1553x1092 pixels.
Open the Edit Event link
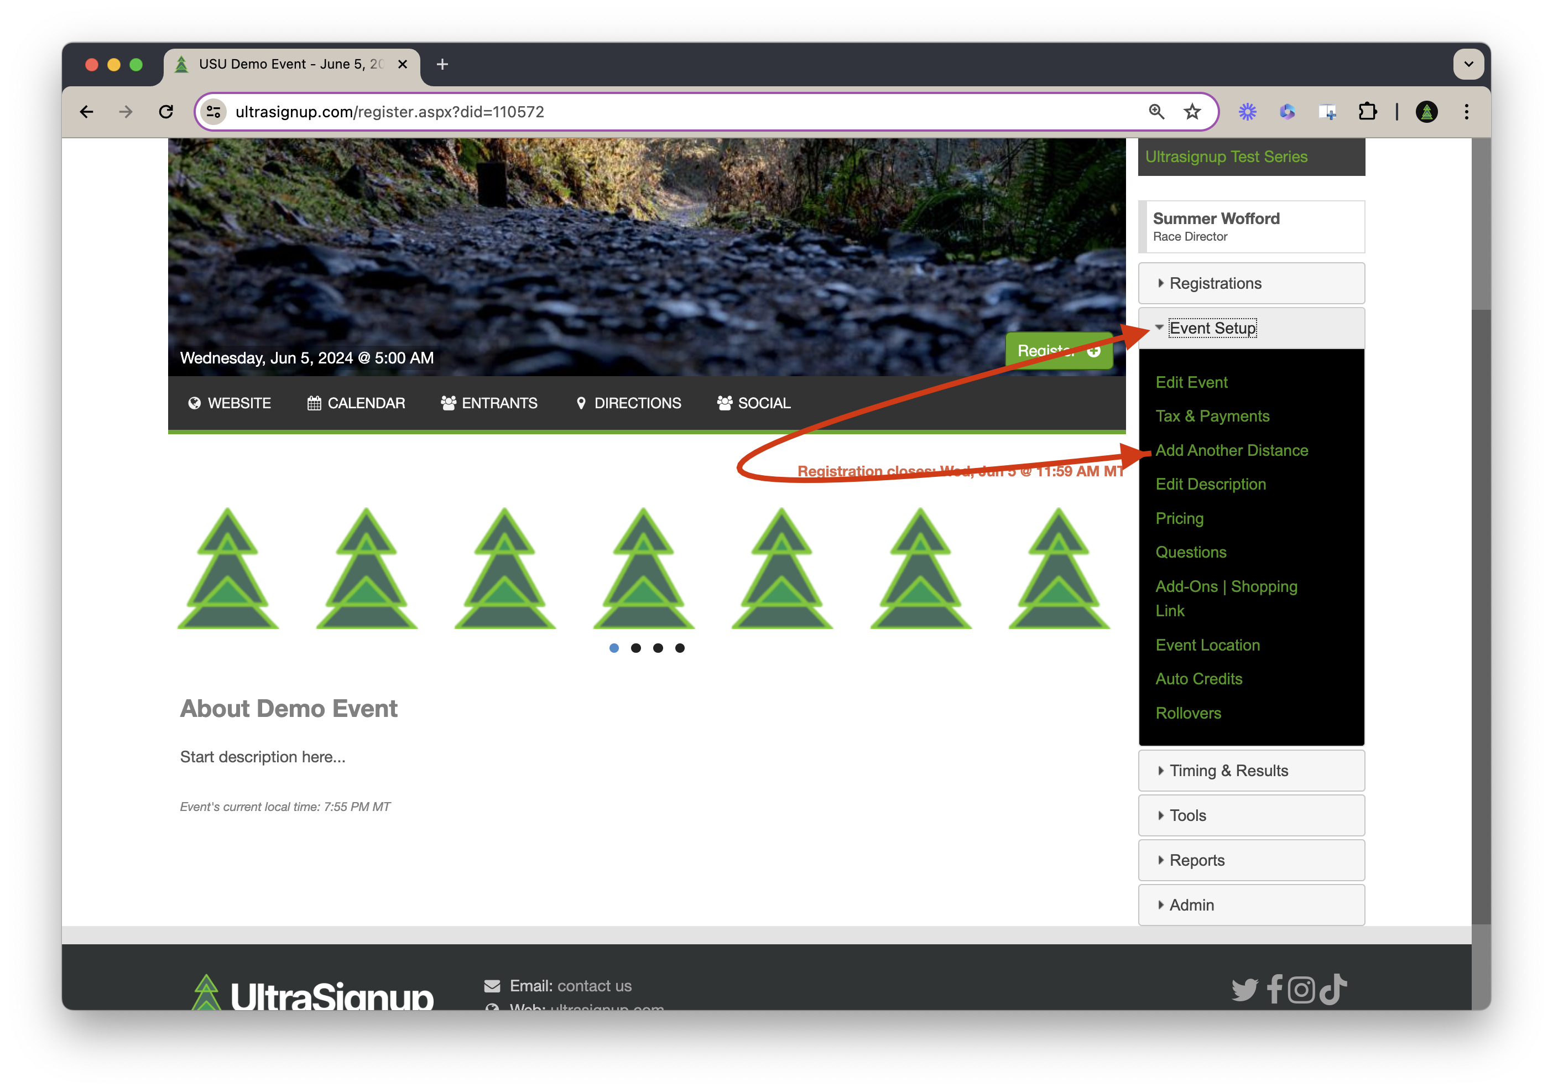[x=1191, y=382]
